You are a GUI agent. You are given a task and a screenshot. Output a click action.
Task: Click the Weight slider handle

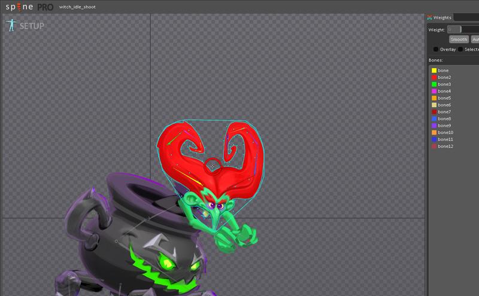(x=460, y=29)
